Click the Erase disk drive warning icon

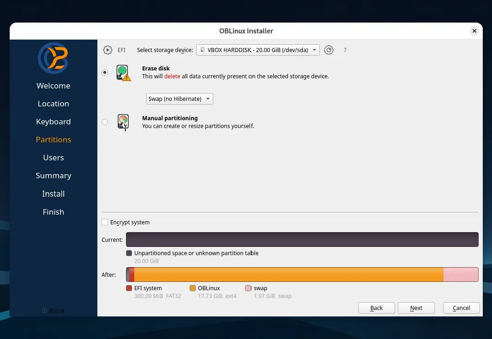pos(123,73)
